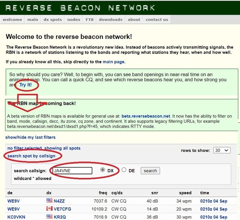
Task: Switch to the FT8 tab
Action: [89, 19]
